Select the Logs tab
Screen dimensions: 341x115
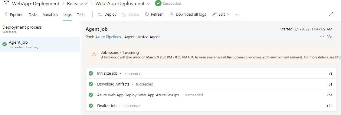pos(67,14)
